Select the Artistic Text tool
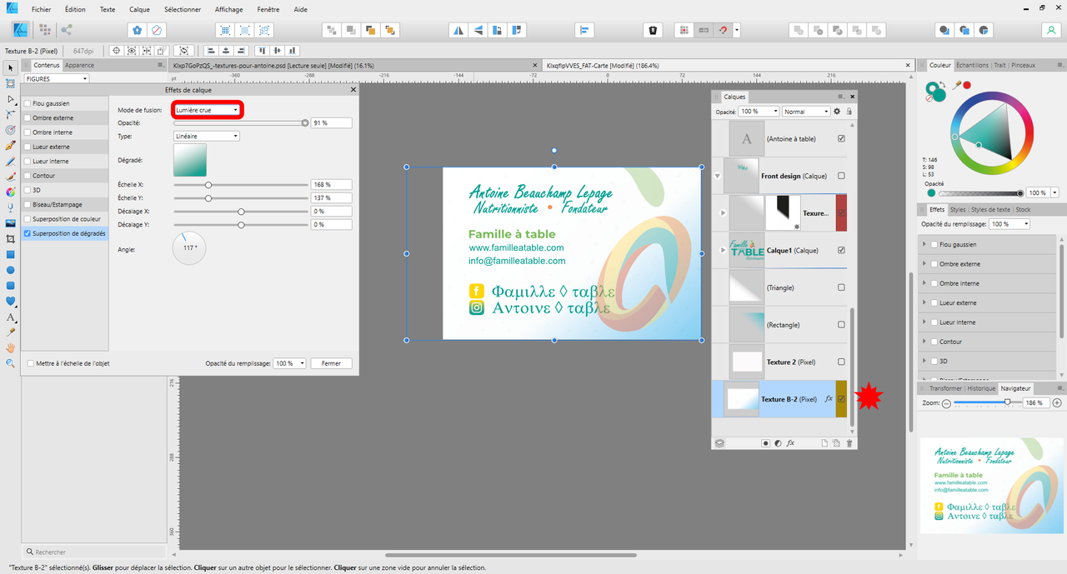The height and width of the screenshot is (574, 1067). [x=11, y=317]
